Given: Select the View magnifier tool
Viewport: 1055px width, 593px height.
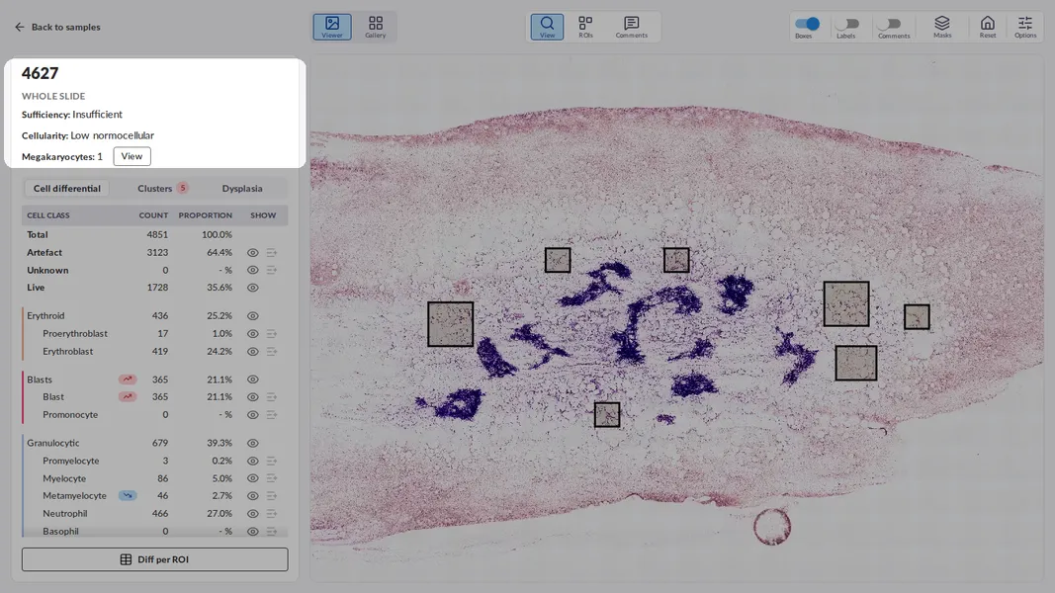Looking at the screenshot, I should [547, 27].
